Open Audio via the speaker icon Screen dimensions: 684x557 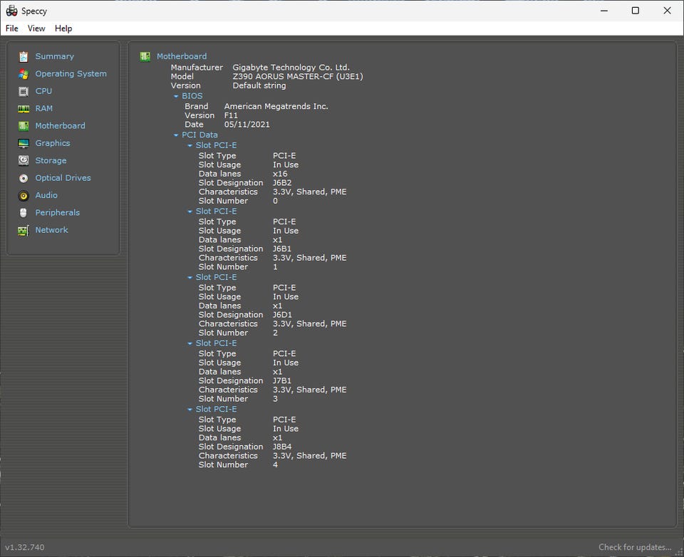click(x=24, y=195)
